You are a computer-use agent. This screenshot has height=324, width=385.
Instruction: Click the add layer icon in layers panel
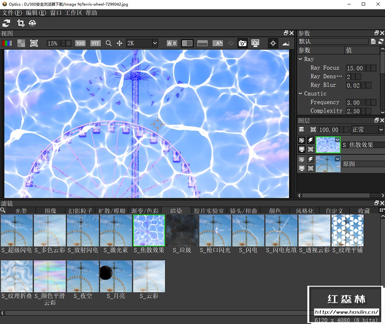pyautogui.click(x=301, y=130)
